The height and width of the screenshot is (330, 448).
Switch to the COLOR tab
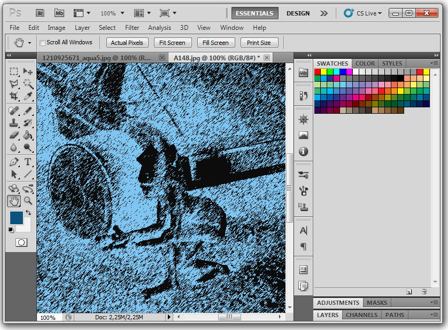click(x=365, y=64)
